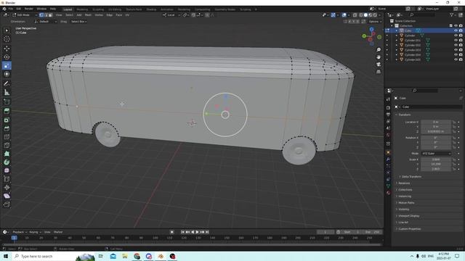Open rotation Mode XYZ Euler dropdown
This screenshot has height=261, width=465.
[x=436, y=154]
